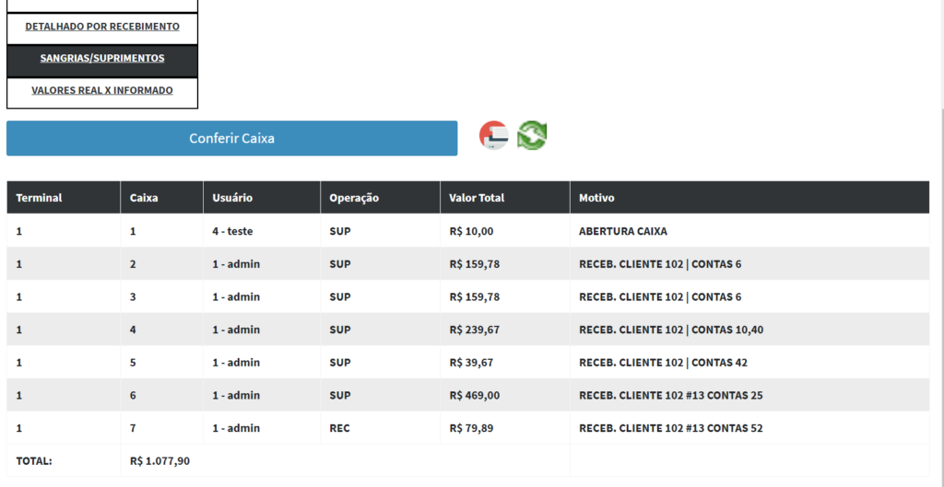Select the Sangrias/Suprimentos tab
Viewport: 944px width, 487px height.
(x=102, y=59)
